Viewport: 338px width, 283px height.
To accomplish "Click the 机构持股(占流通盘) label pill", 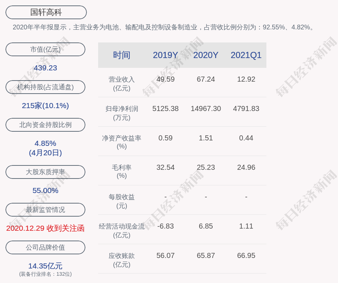I will (45, 87).
